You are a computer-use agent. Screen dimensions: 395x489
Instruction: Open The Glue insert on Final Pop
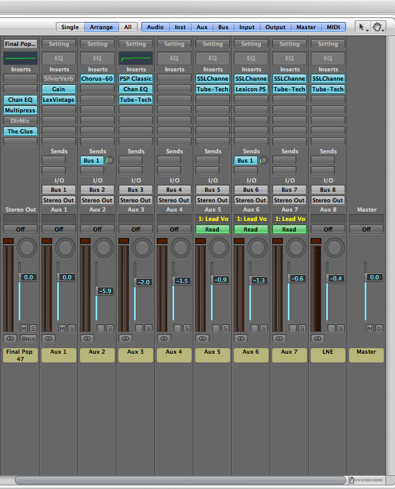(x=20, y=132)
